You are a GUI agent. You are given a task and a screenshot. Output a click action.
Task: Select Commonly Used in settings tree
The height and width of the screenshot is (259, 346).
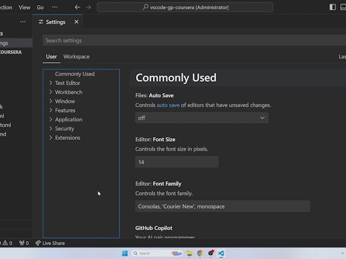point(75,74)
